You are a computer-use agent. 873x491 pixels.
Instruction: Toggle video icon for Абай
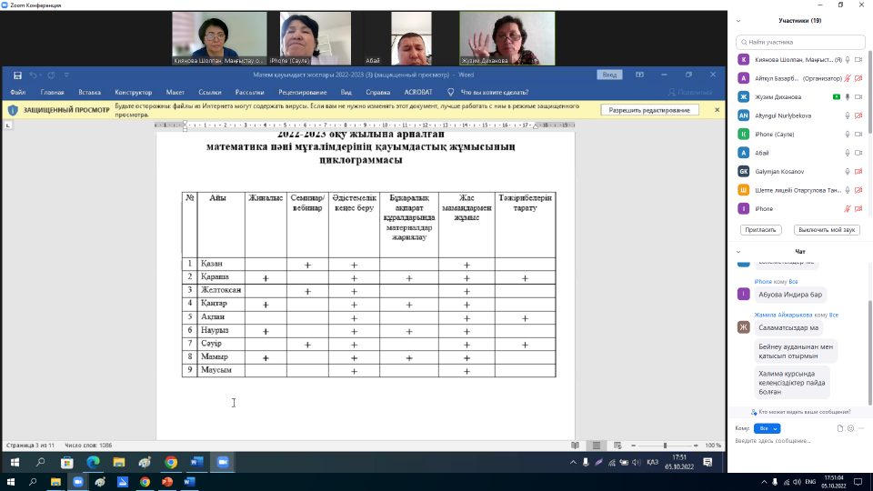point(858,153)
